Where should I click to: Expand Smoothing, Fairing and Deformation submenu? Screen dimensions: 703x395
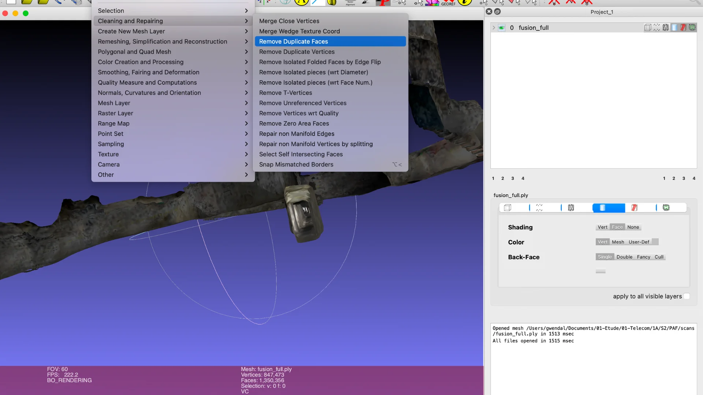tap(173, 72)
